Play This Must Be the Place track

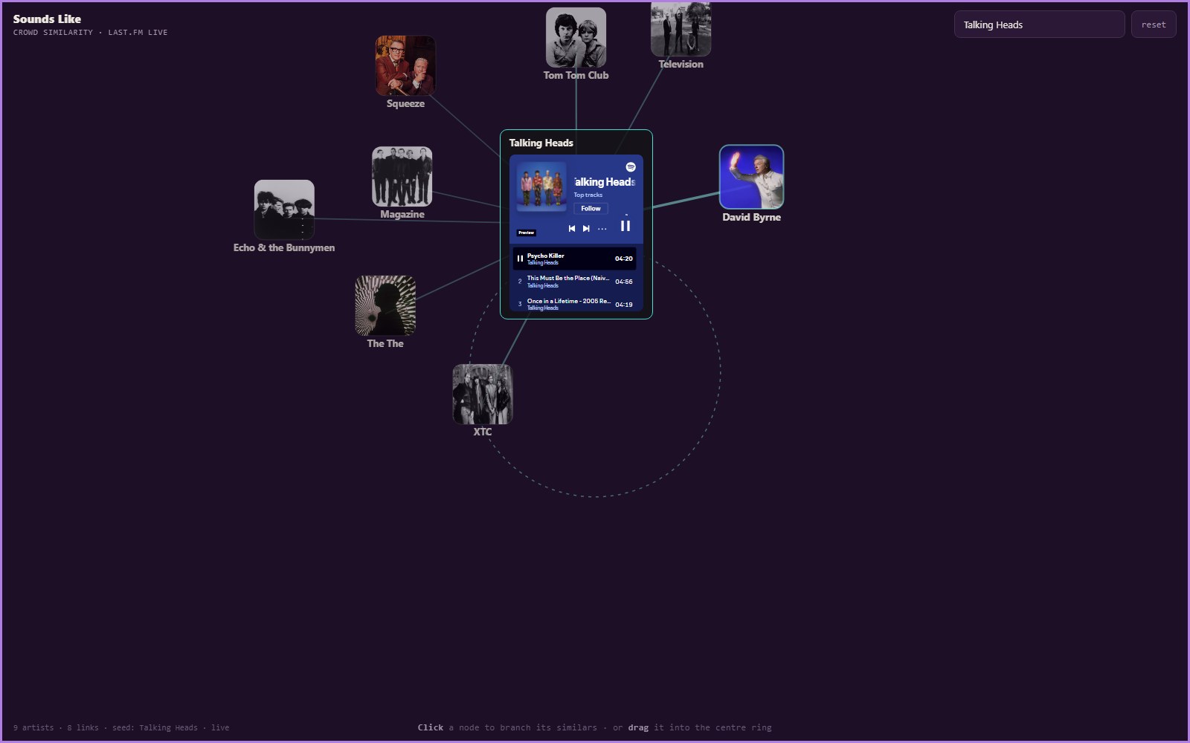(x=574, y=282)
